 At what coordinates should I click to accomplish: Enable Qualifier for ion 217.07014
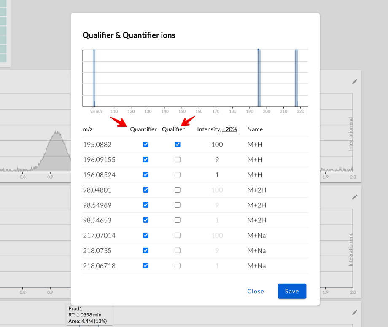(177, 235)
